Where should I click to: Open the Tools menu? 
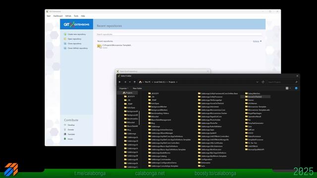76,16
